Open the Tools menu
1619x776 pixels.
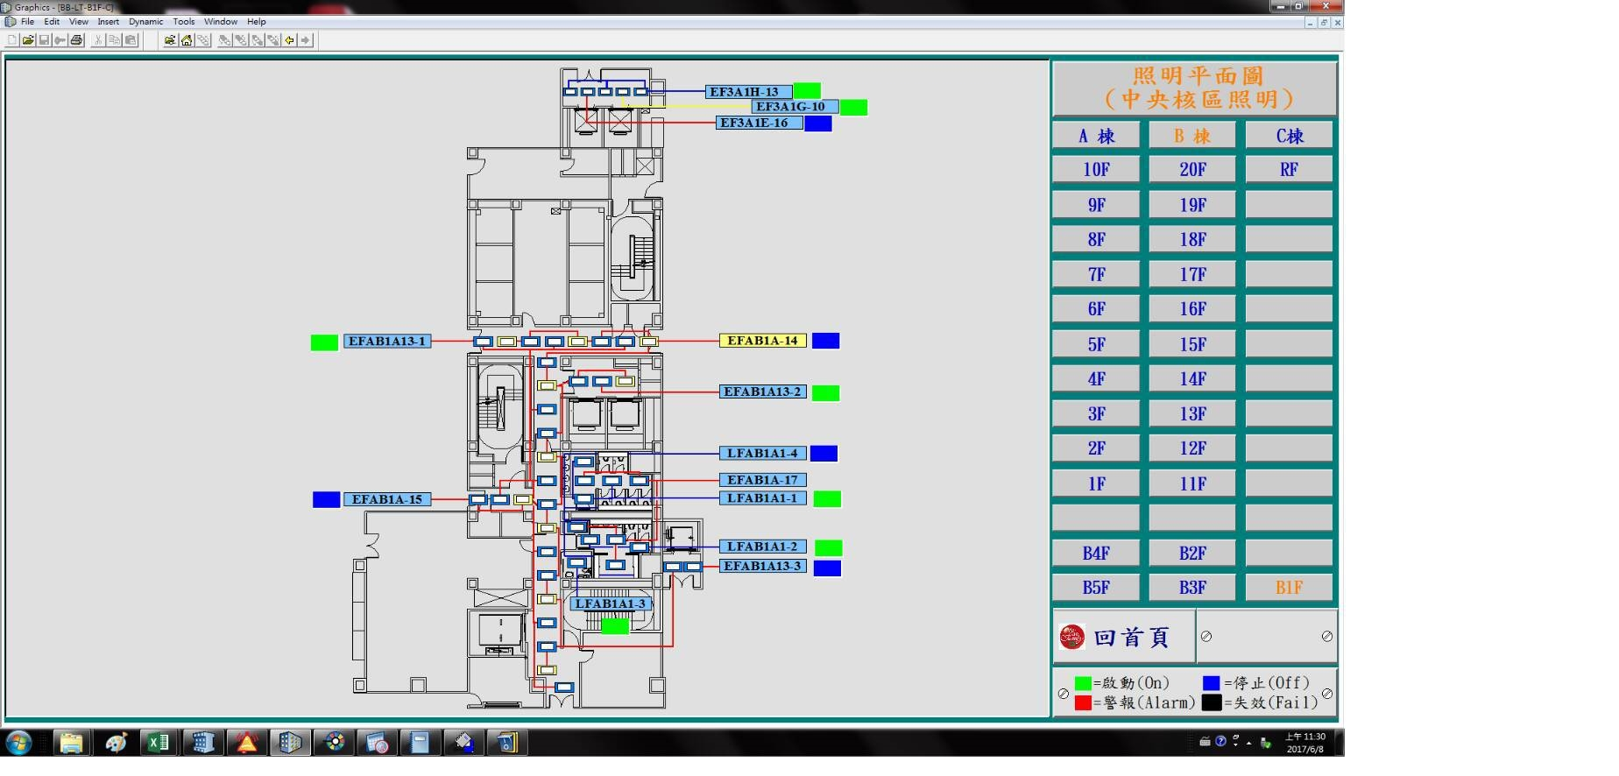(x=183, y=22)
